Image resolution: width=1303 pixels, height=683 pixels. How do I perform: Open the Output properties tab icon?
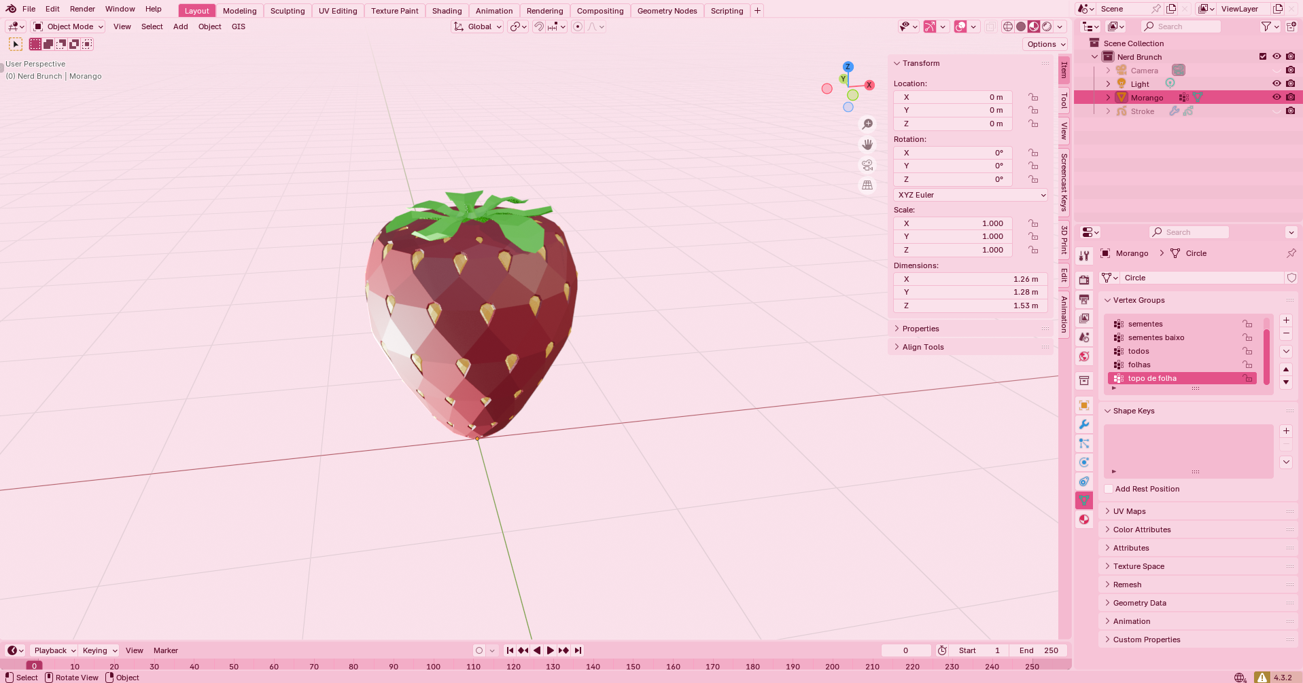[x=1084, y=299]
